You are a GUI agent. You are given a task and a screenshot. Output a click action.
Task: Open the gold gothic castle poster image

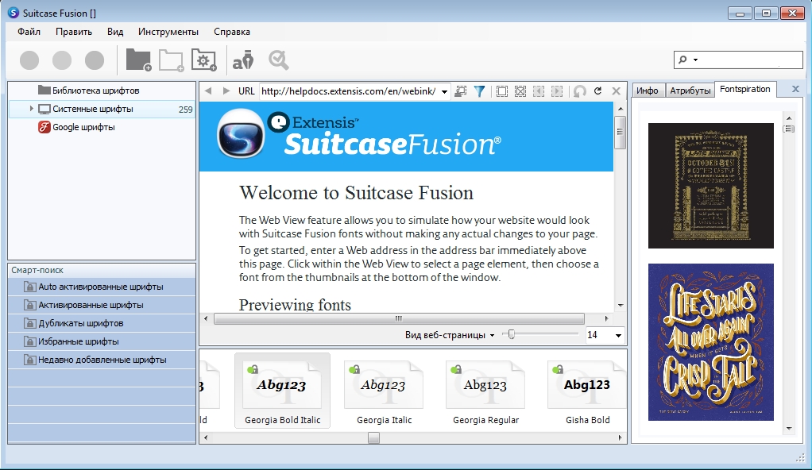click(x=711, y=185)
